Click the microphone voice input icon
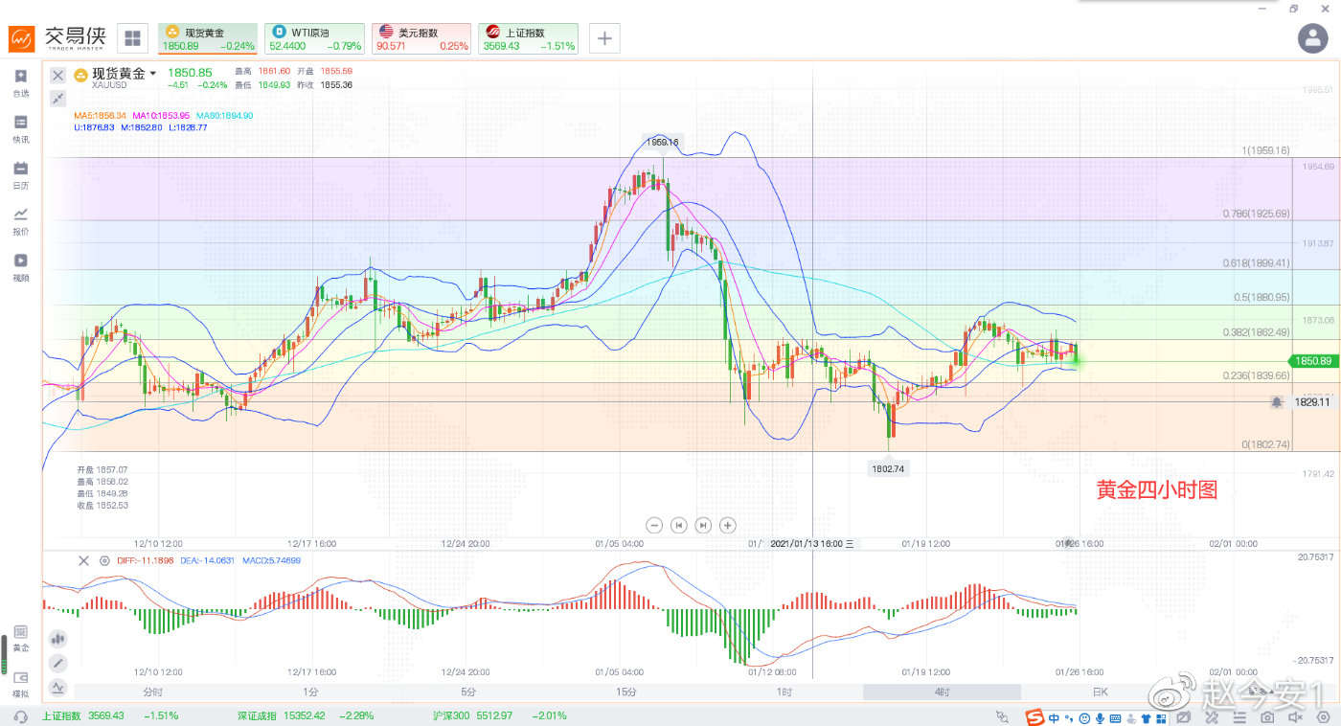 pyautogui.click(x=1101, y=716)
